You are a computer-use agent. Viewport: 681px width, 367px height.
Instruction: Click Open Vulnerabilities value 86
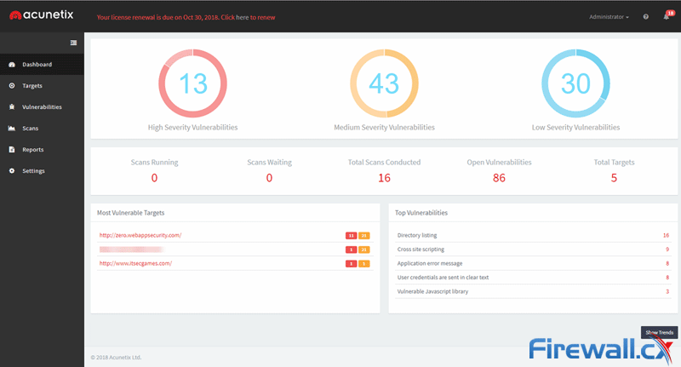click(499, 178)
